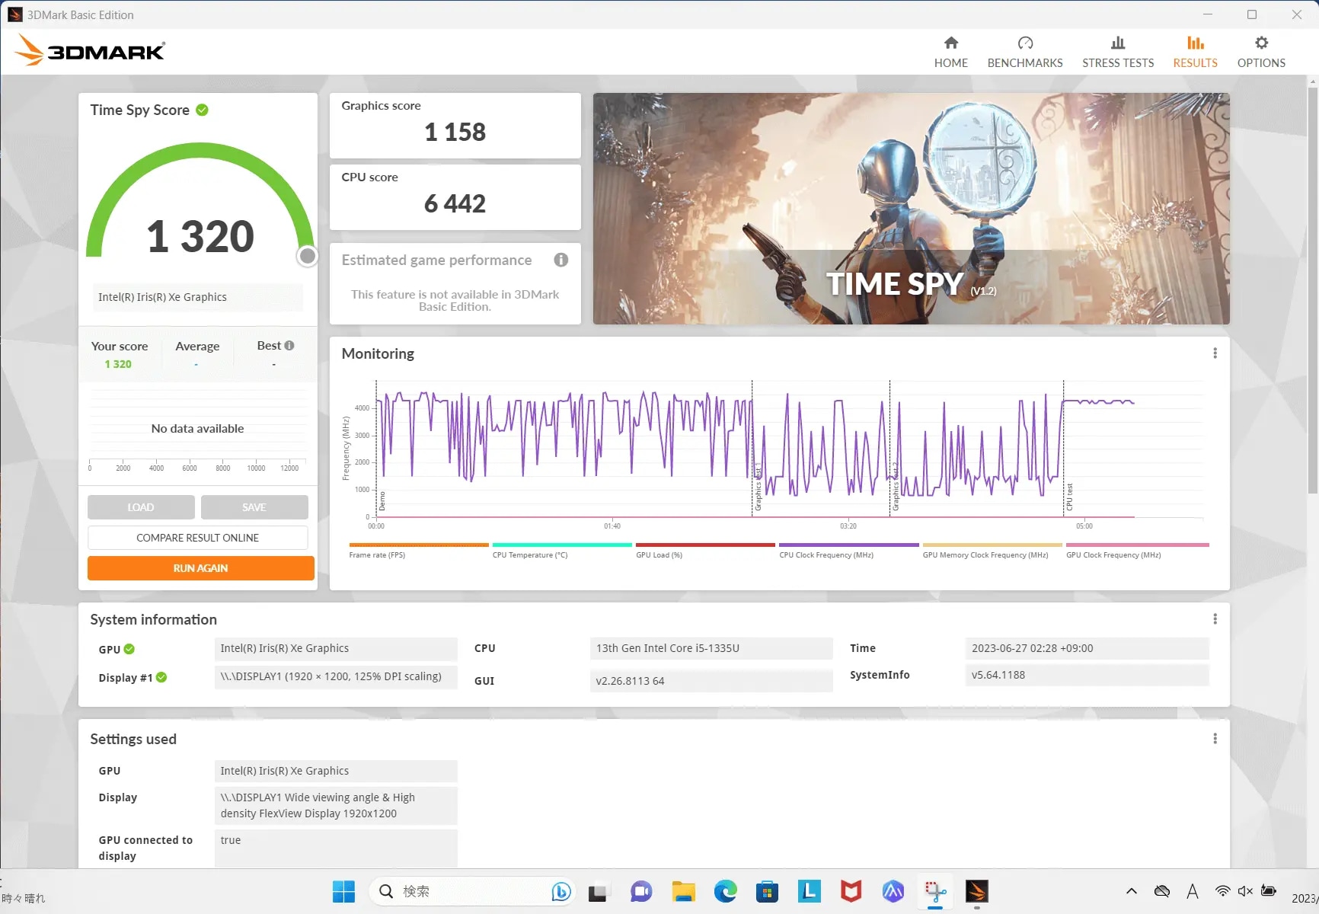The width and height of the screenshot is (1319, 914).
Task: Show hidden system tray icons
Action: [1132, 891]
